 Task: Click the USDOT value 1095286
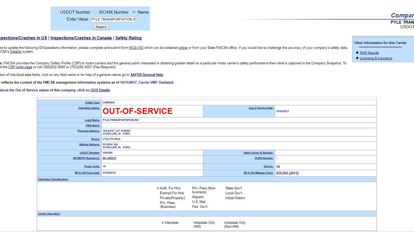[108, 153]
